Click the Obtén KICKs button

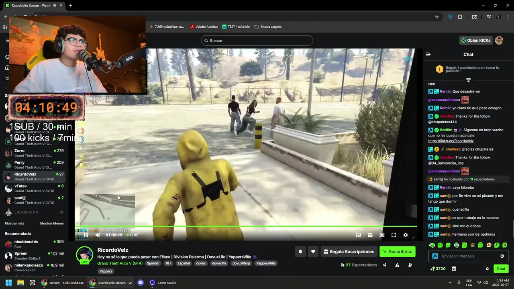(476, 41)
